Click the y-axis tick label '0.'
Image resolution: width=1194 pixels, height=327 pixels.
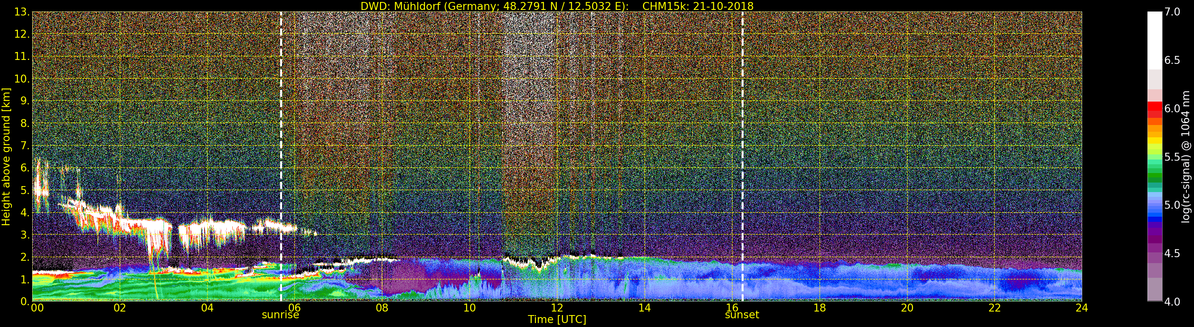[x=25, y=301]
